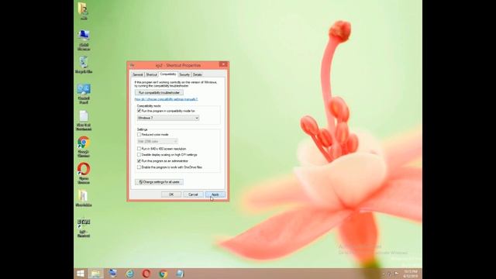
Task: Click the network icon in system tray
Action: [x=390, y=274]
